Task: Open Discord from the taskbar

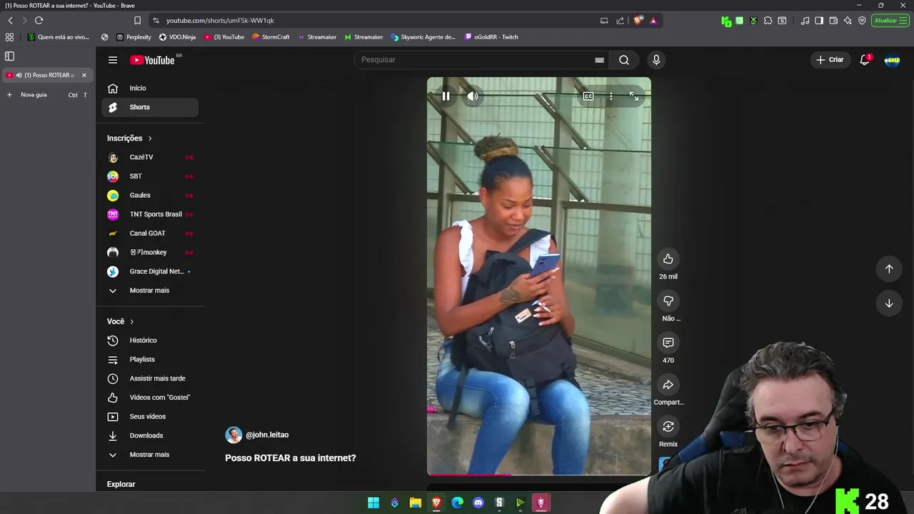Action: tap(478, 503)
